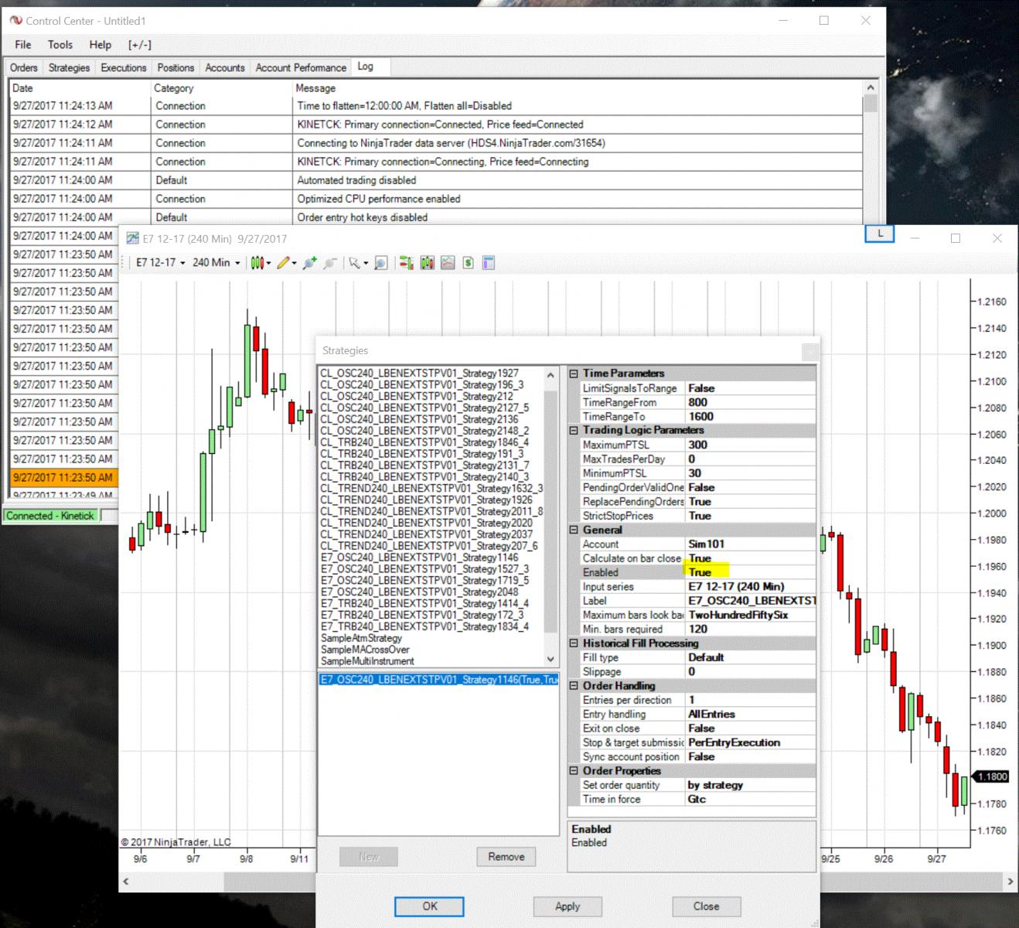Open the Time in force Gtc dropdown
The image size is (1019, 928).
(x=750, y=800)
